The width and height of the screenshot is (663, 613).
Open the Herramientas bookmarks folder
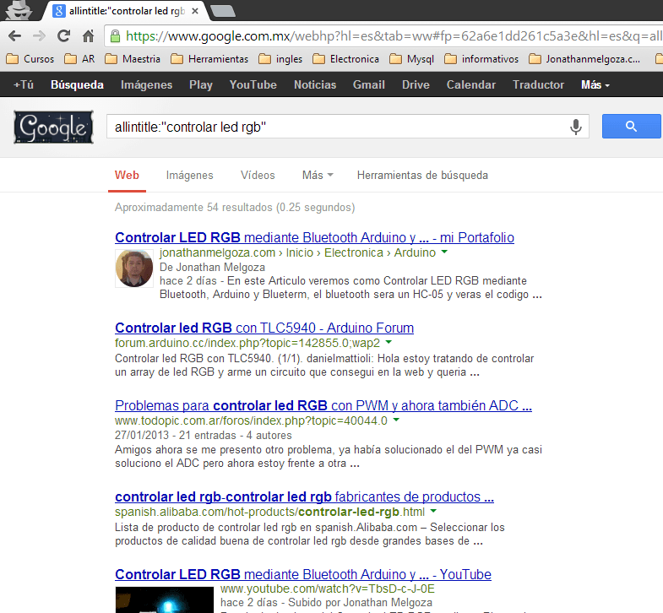(x=209, y=59)
